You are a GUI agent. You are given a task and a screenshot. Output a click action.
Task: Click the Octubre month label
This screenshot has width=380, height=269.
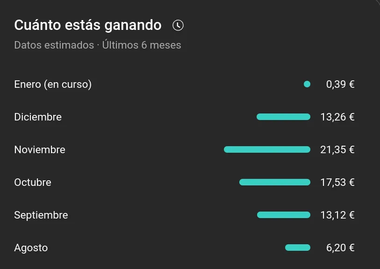pos(33,182)
